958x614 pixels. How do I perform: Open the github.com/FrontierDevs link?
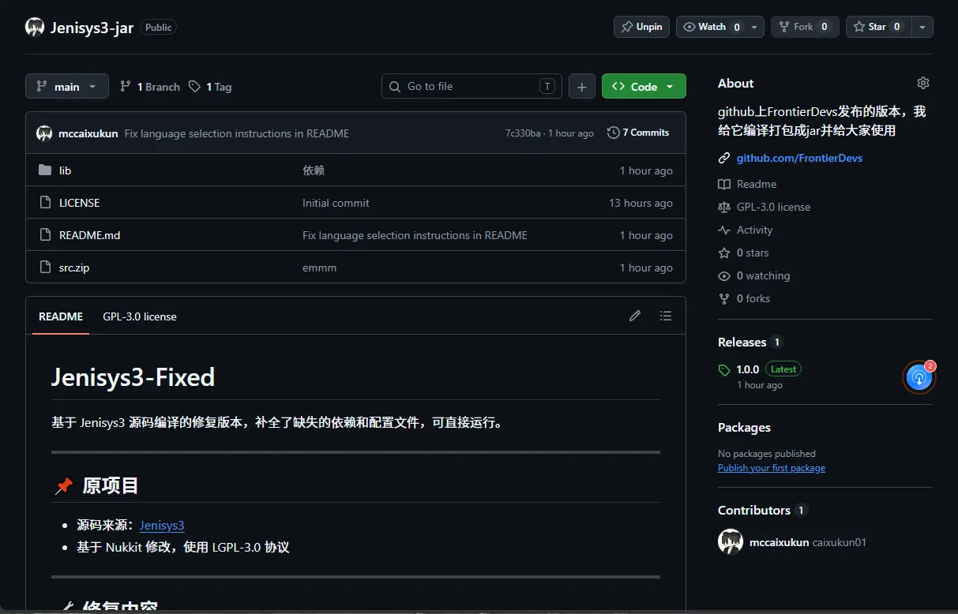coord(799,158)
